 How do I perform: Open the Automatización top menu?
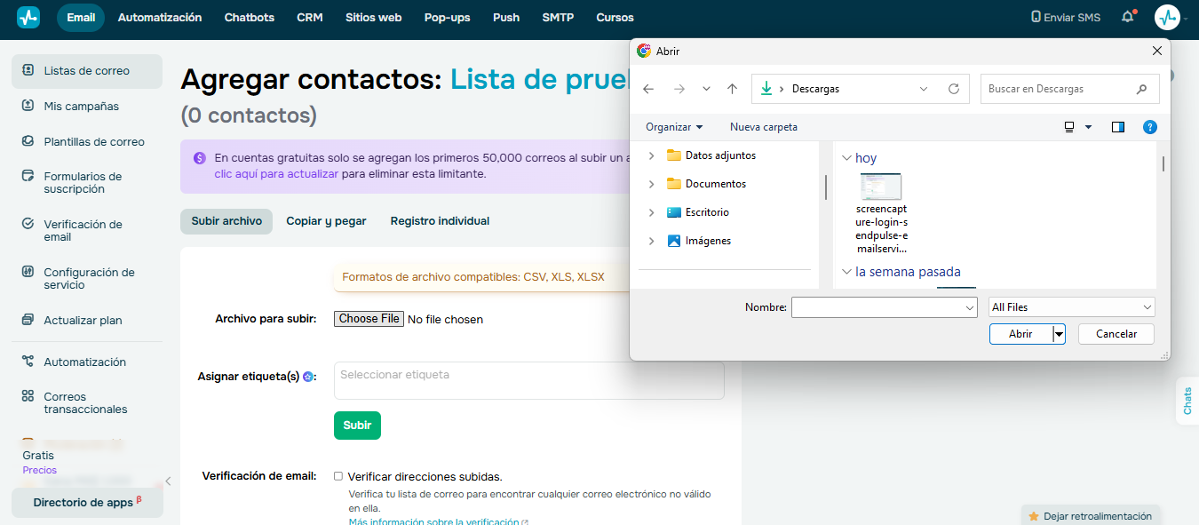(x=160, y=18)
